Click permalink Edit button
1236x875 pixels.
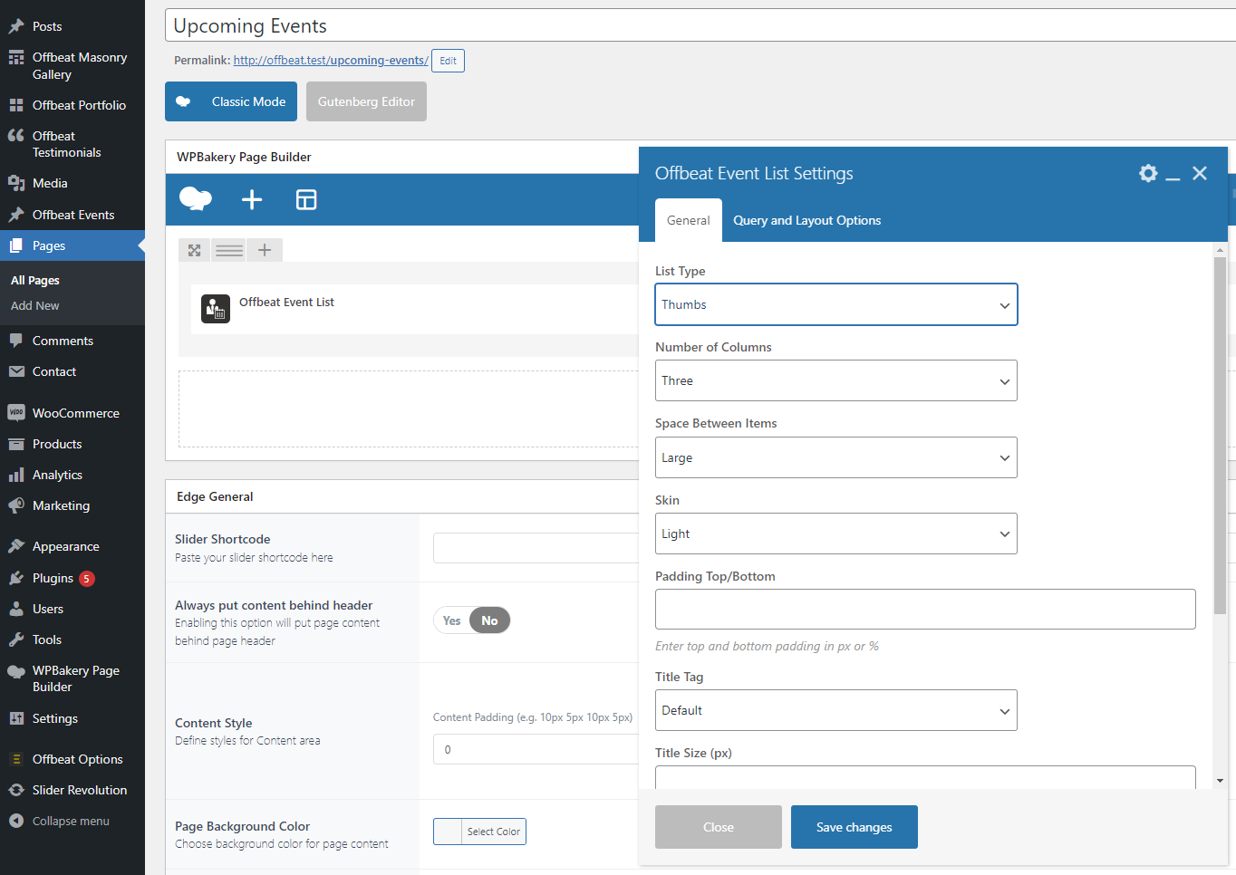448,61
